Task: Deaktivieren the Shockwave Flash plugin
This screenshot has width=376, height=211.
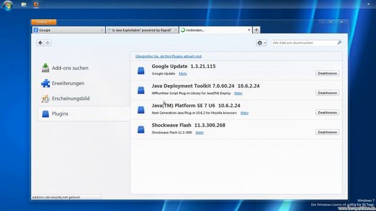Action: 327,132
